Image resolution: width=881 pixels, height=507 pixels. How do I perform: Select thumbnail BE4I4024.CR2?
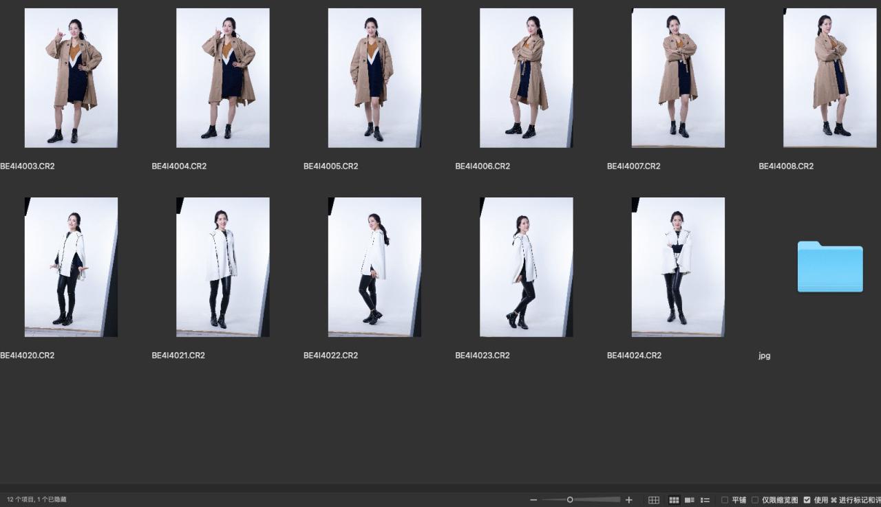[x=678, y=267]
